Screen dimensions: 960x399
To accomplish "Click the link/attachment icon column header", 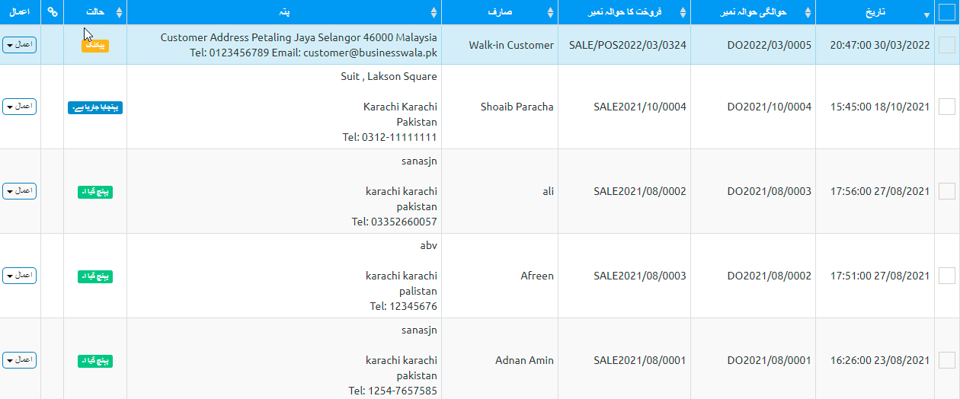I will (52, 12).
